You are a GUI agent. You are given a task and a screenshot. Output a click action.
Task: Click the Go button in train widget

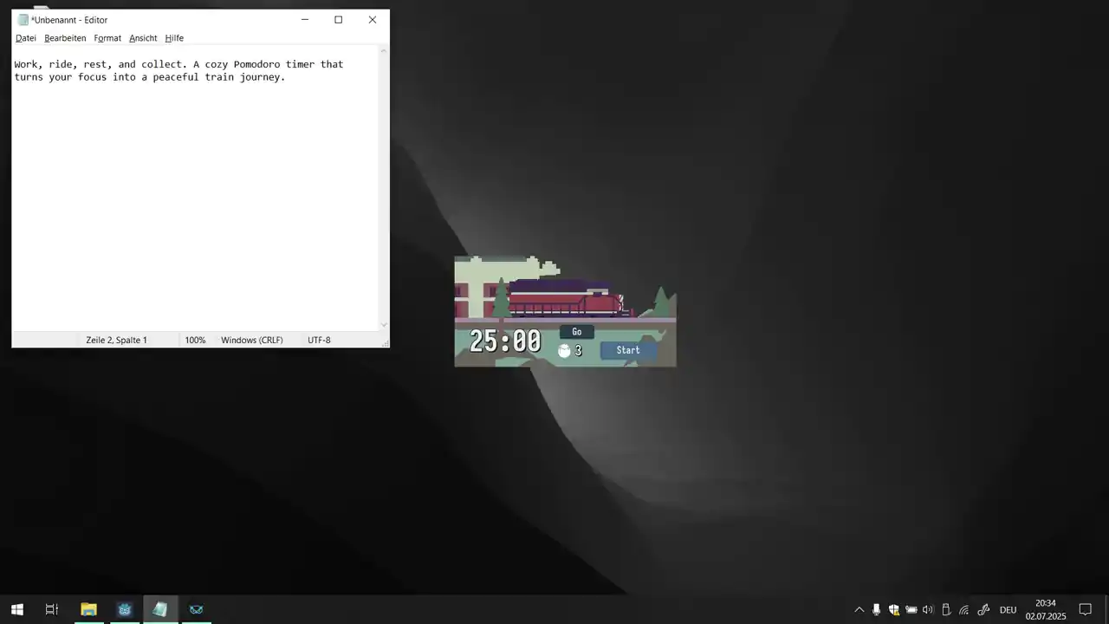(x=577, y=332)
